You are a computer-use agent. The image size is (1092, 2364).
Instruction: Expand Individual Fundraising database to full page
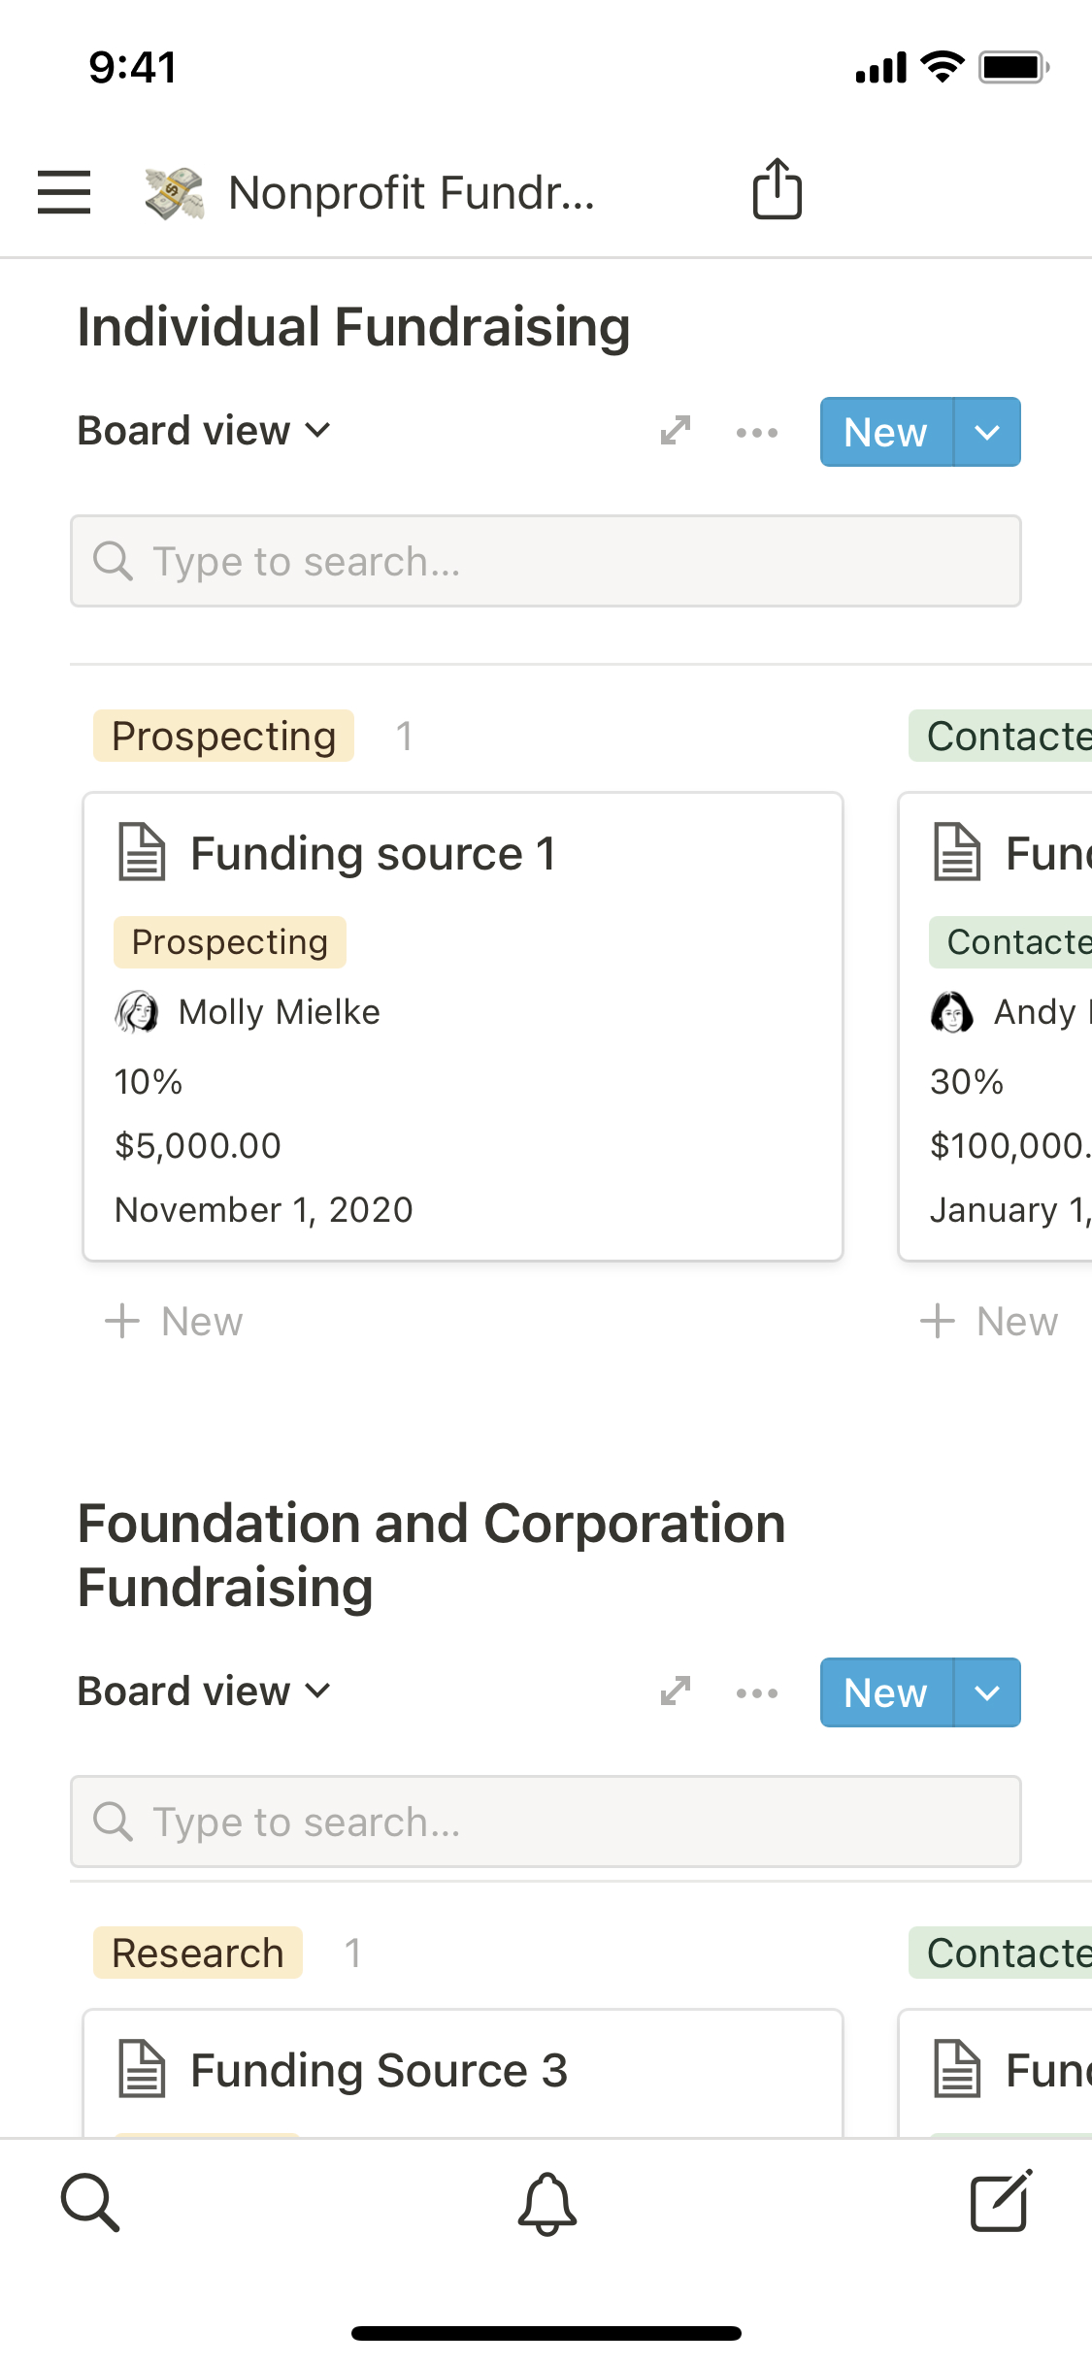coord(676,431)
